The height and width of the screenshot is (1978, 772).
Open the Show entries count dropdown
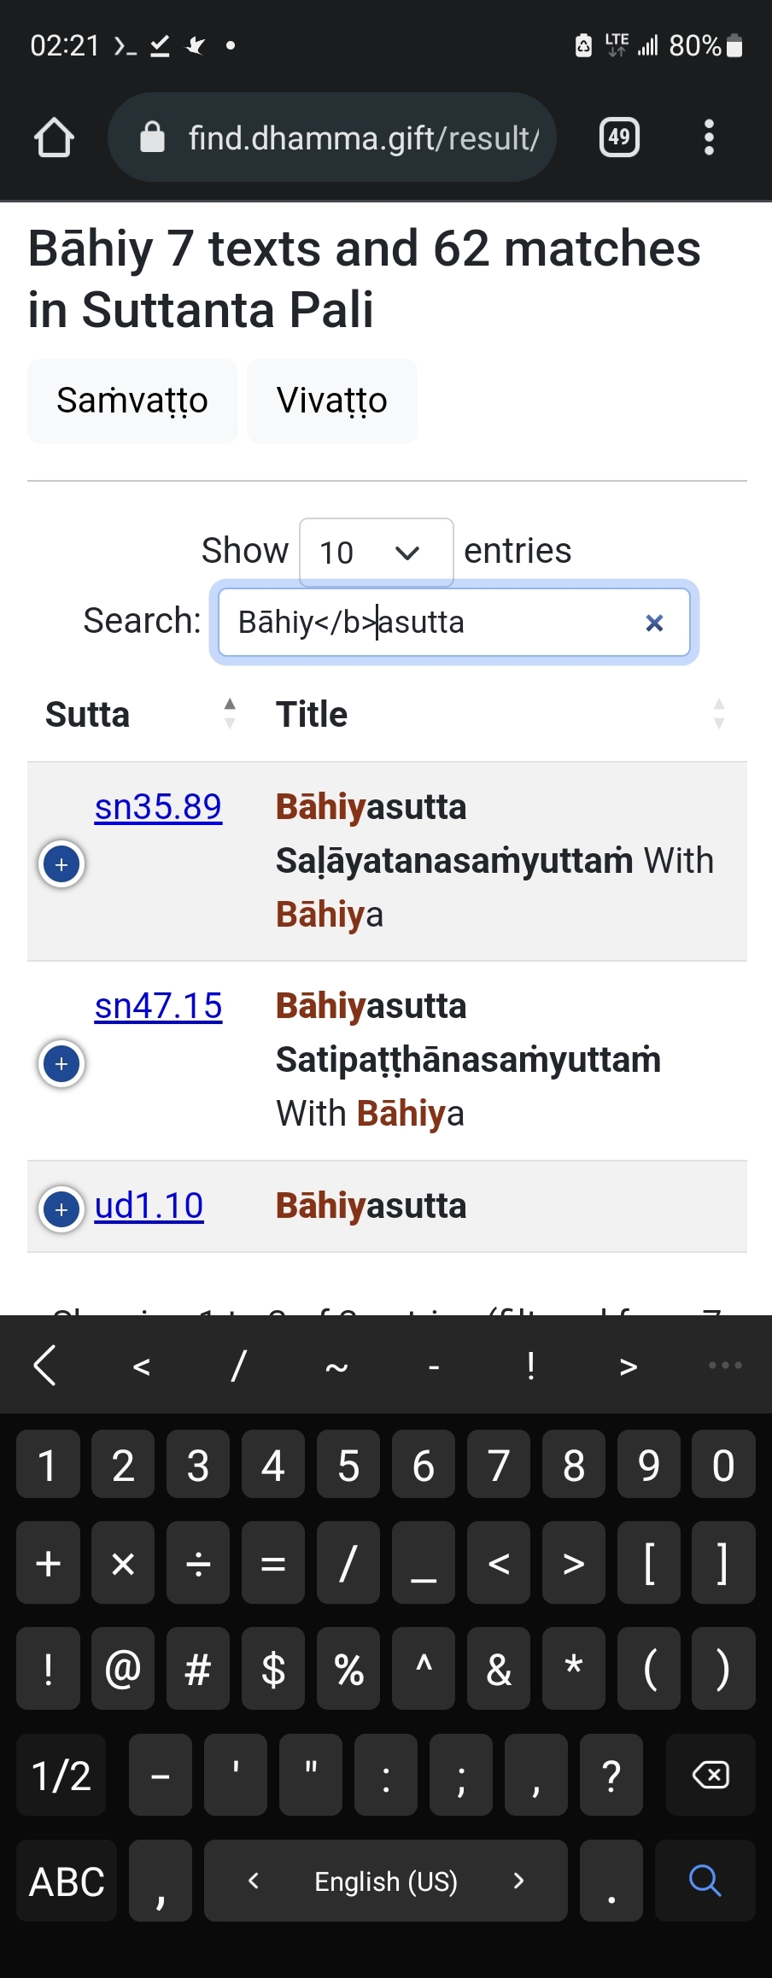(x=376, y=552)
